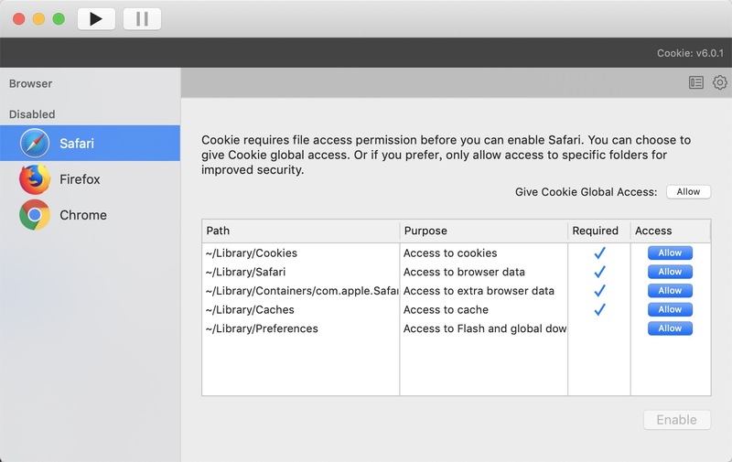
Task: Allow access to ~/Library/Cookies
Action: click(670, 252)
